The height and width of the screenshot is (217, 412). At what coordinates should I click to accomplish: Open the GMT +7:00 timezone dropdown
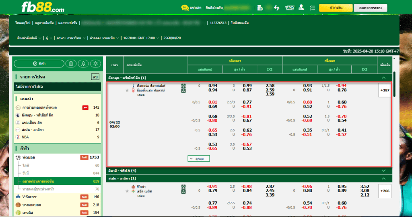(x=141, y=38)
